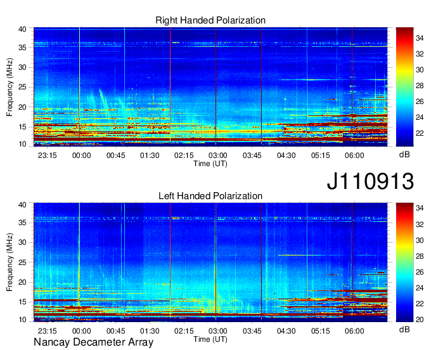Click the Left Handed plot's color scale bar
Image resolution: width=431 pixels, height=350 pixels.
[404, 262]
